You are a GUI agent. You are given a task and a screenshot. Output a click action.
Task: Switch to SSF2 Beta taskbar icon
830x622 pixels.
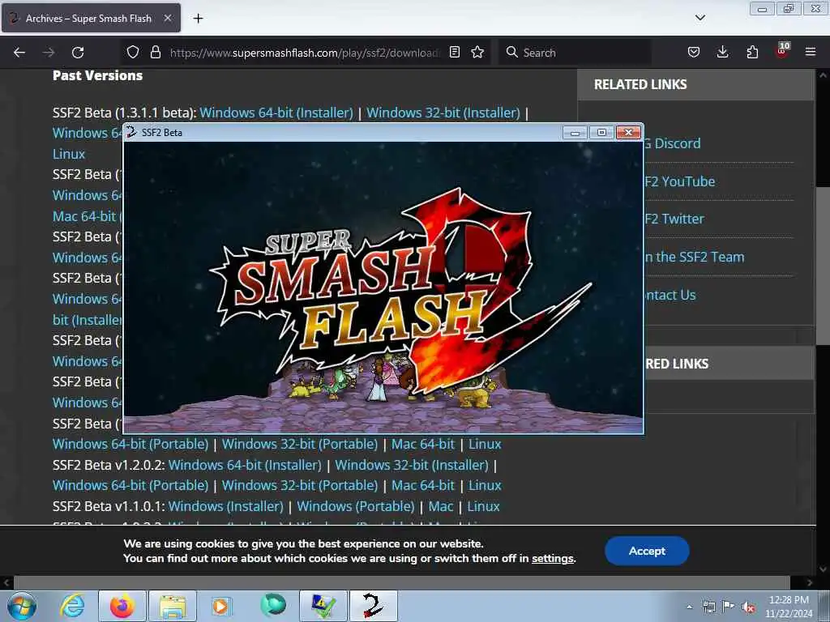374,606
